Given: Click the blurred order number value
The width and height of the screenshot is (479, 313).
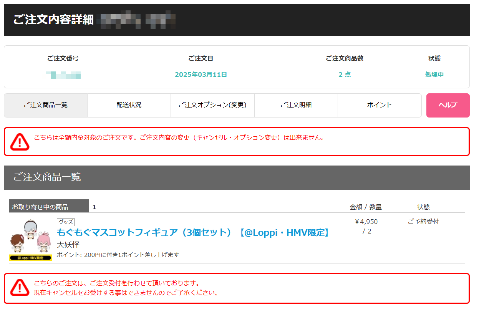Looking at the screenshot, I should coord(63,75).
